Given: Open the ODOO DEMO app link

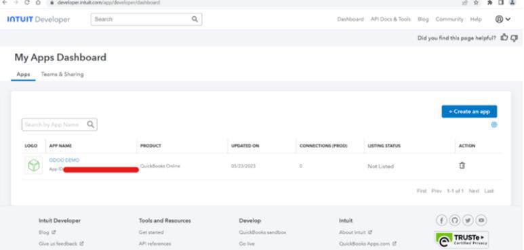Looking at the screenshot, I should tap(64, 160).
